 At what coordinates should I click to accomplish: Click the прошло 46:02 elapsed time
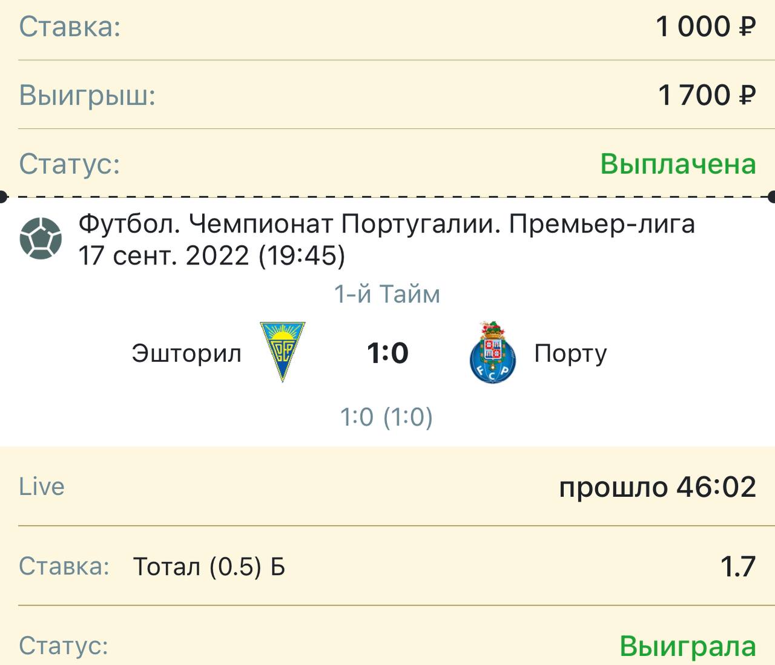(657, 487)
